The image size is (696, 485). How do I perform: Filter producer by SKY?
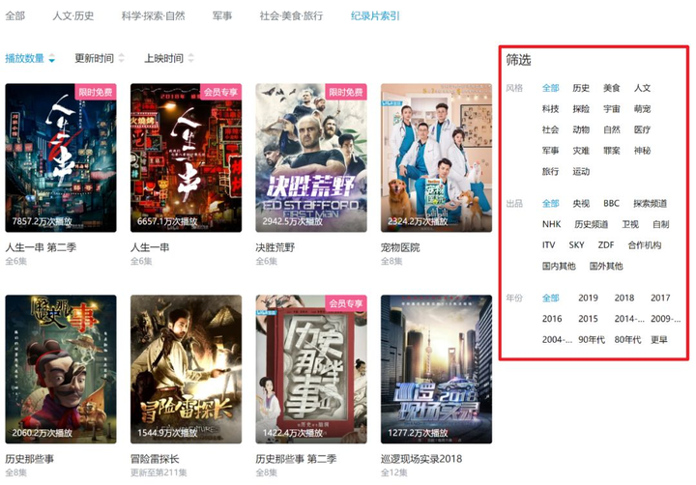576,245
